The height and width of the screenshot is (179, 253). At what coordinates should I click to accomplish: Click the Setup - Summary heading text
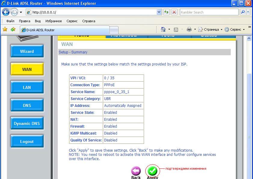click(73, 52)
